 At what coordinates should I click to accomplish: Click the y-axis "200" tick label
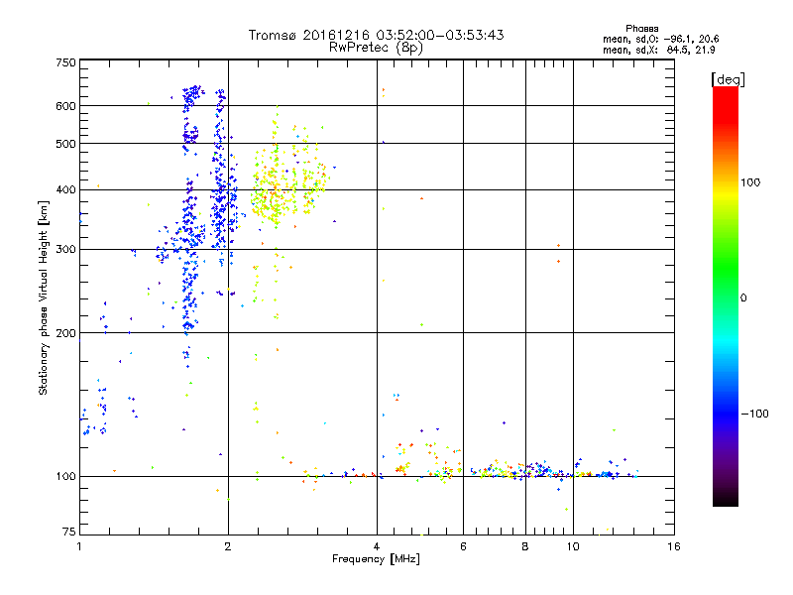coord(65,333)
